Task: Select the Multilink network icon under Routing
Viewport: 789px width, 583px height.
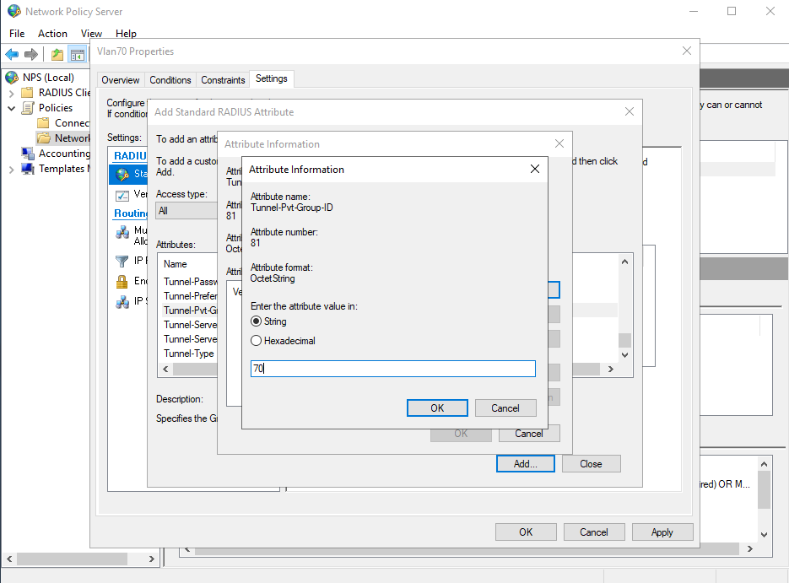Action: [122, 233]
